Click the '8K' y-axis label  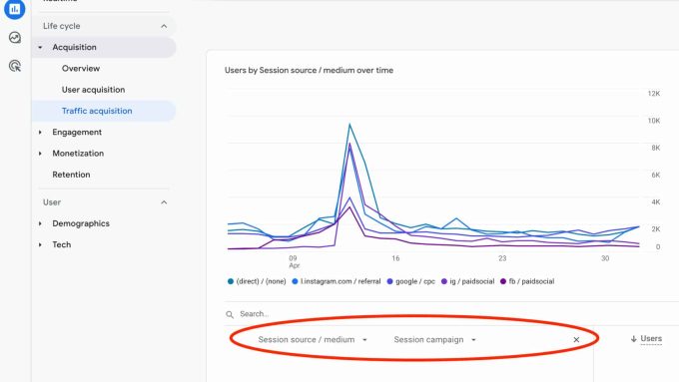(656, 148)
